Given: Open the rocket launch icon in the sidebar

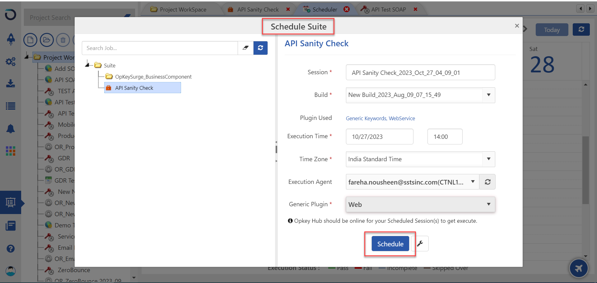Looking at the screenshot, I should tap(11, 39).
